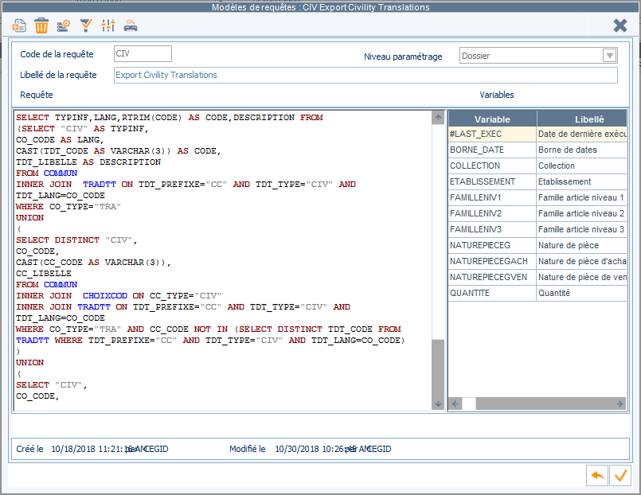This screenshot has width=641, height=495.
Task: Click the 'Quantité' label cell
Action: 582,293
